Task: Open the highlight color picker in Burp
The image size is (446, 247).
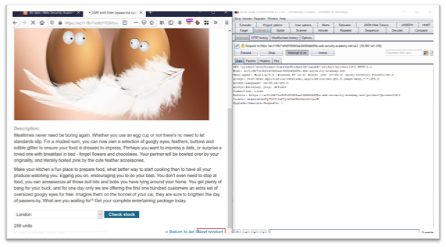Action: 426,53
